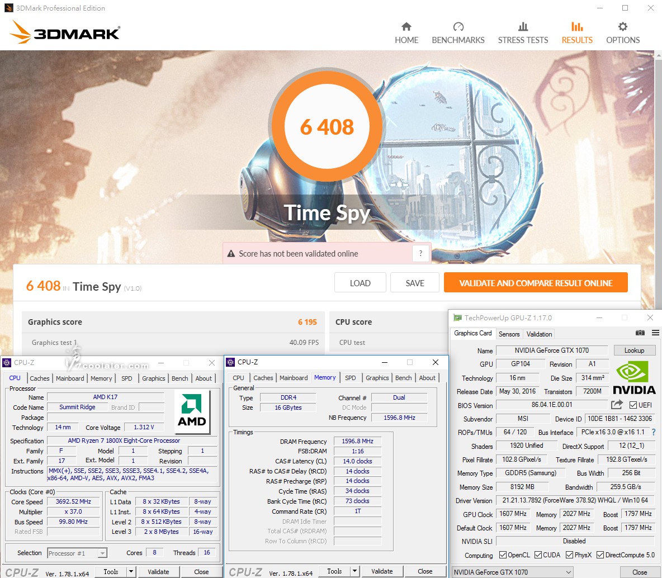Click the GPU-Z title bar icon

[457, 318]
